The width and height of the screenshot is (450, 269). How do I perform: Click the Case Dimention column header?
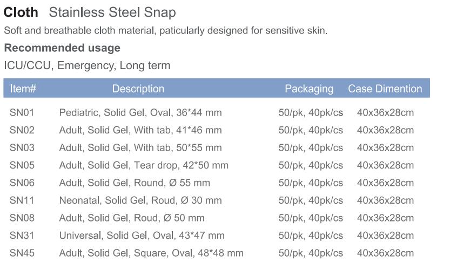tap(385, 89)
